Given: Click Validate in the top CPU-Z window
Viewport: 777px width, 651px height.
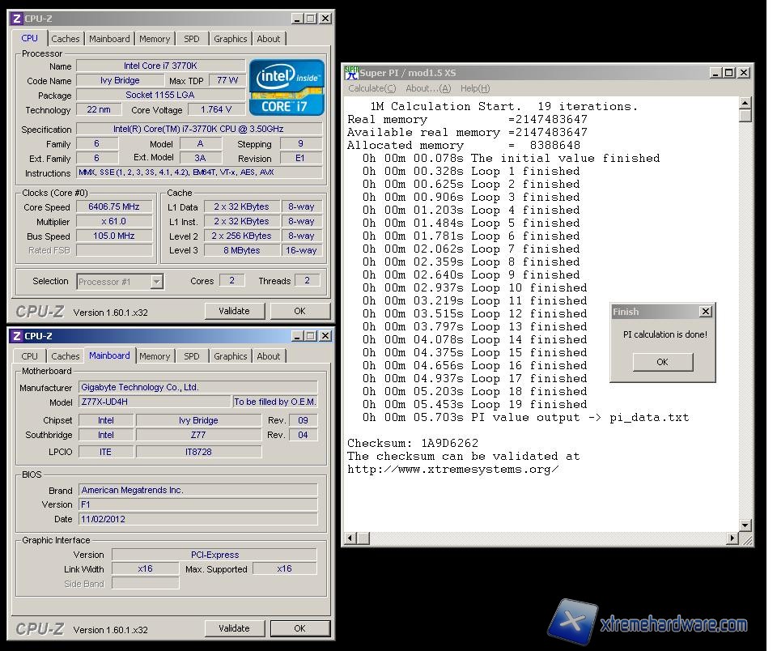Looking at the screenshot, I should point(234,311).
